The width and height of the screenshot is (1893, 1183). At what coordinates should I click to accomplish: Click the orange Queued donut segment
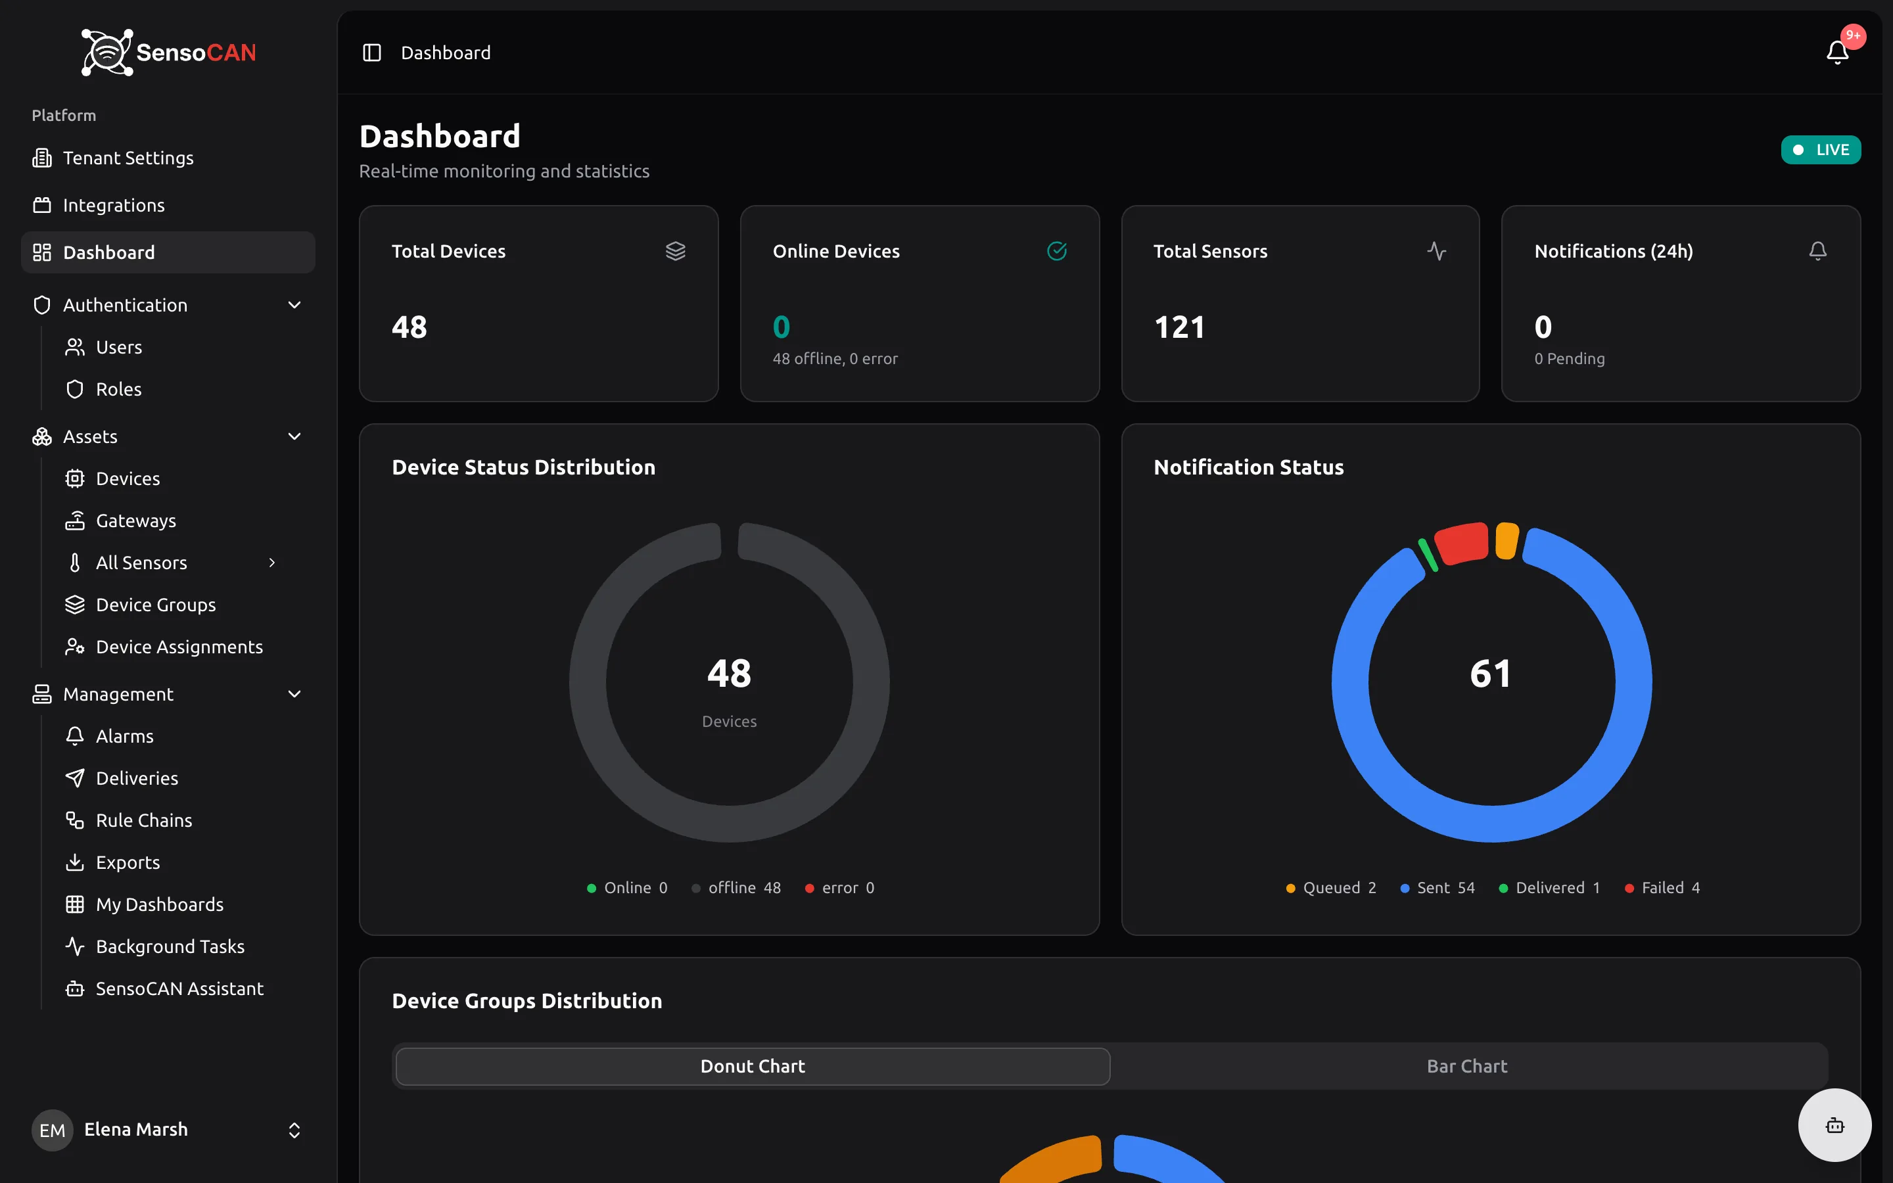tap(1507, 541)
